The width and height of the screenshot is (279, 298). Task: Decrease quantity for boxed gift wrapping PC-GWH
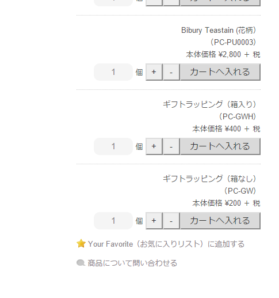(171, 146)
